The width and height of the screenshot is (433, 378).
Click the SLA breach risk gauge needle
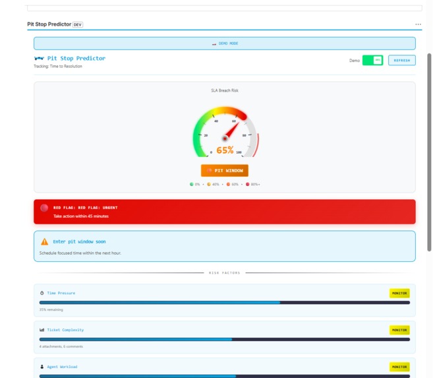pyautogui.click(x=231, y=131)
